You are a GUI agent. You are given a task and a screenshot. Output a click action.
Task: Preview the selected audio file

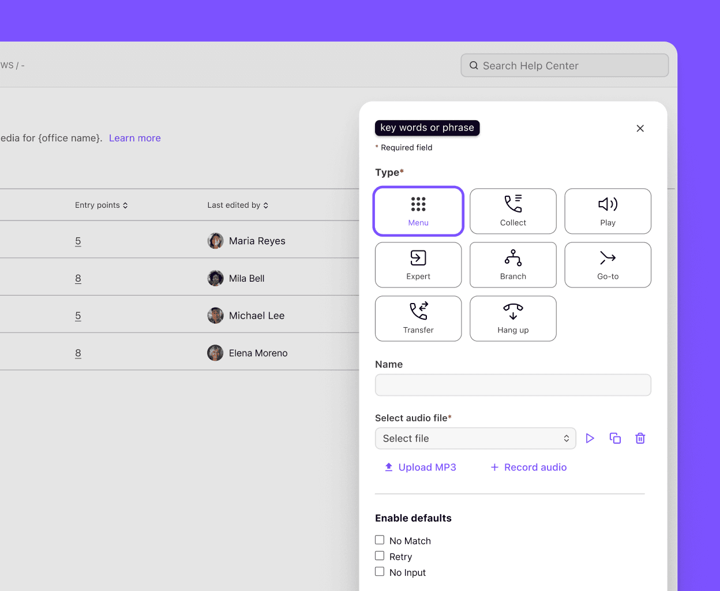pyautogui.click(x=590, y=438)
